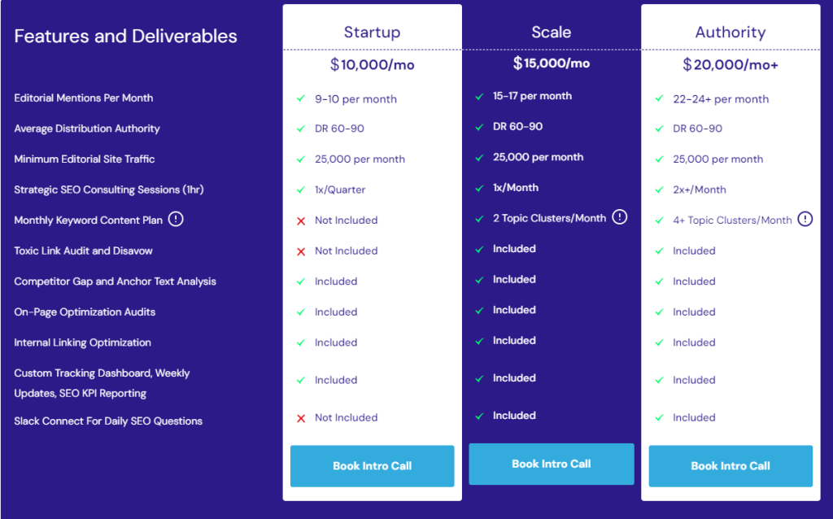Select the Scale plan heading
The width and height of the screenshot is (833, 519).
click(551, 33)
